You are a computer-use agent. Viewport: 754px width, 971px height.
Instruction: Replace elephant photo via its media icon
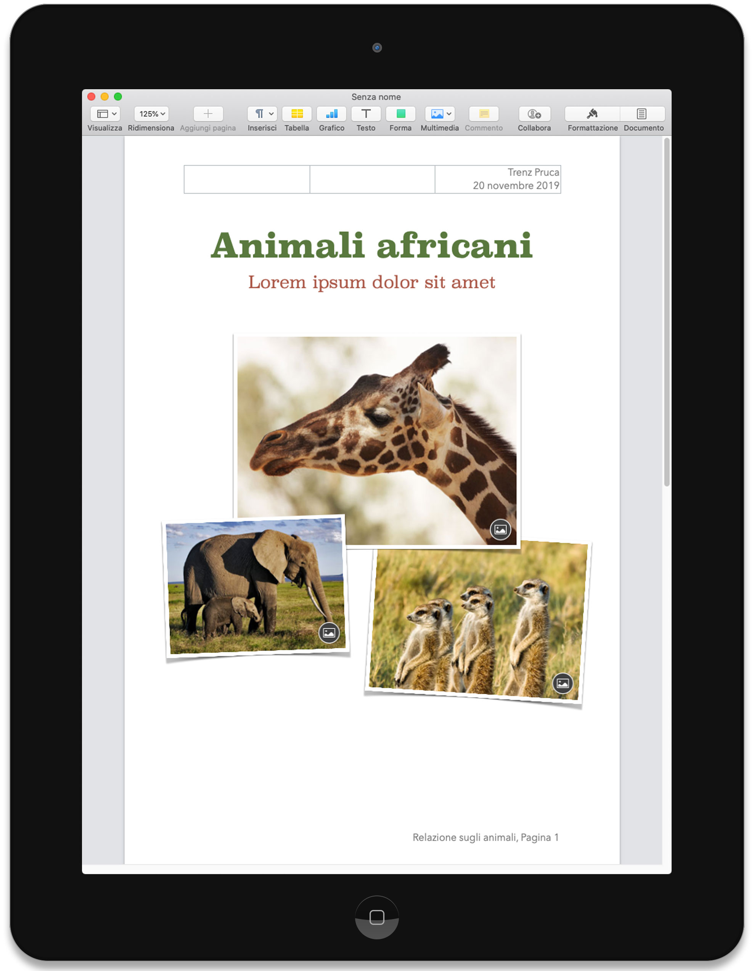[x=330, y=633]
